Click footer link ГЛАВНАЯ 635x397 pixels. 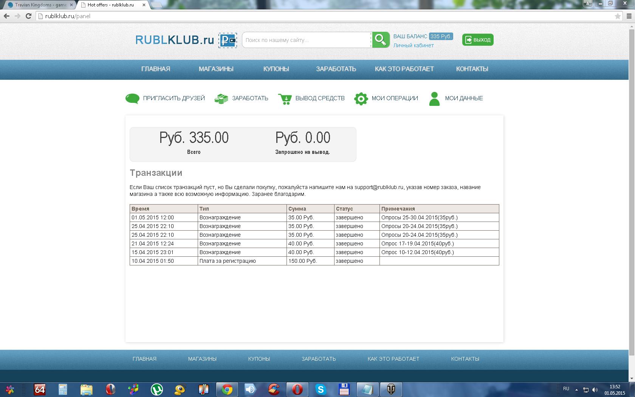(144, 359)
